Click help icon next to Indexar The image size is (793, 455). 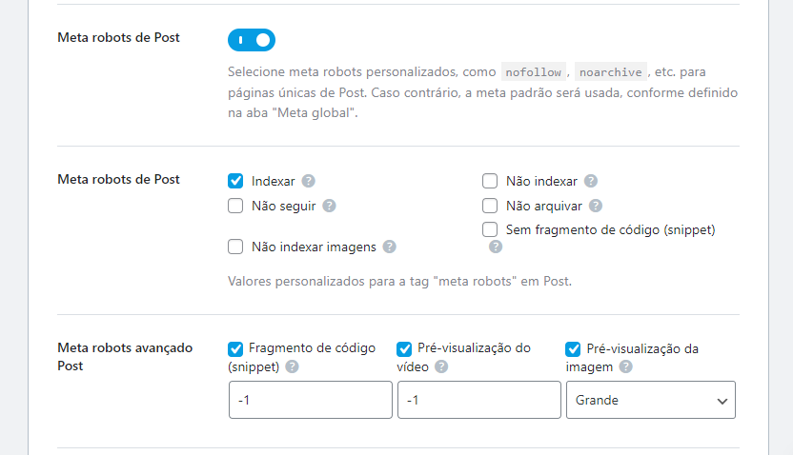point(309,181)
